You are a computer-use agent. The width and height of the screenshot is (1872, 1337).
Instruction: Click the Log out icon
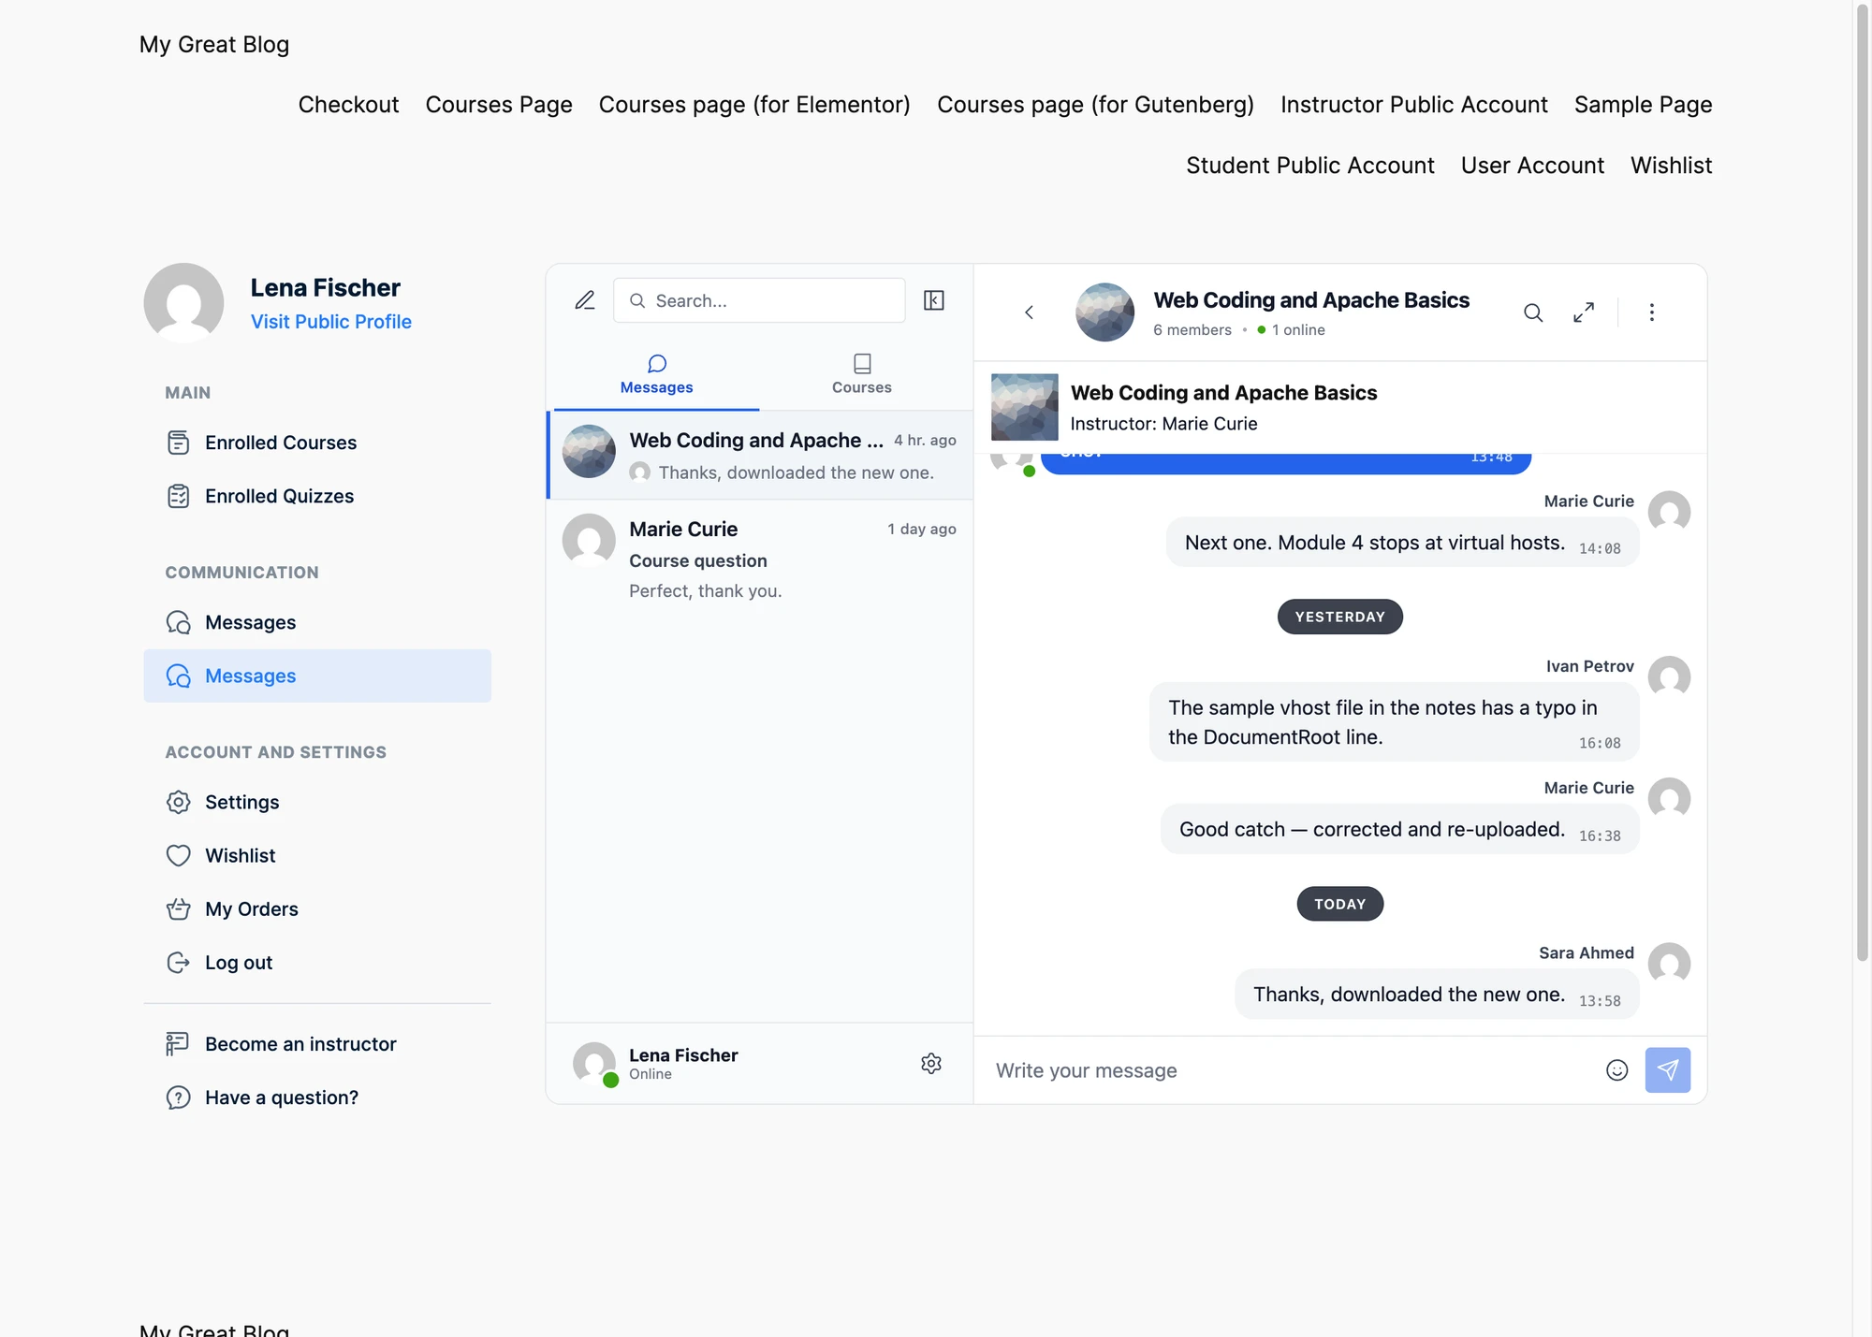[178, 962]
